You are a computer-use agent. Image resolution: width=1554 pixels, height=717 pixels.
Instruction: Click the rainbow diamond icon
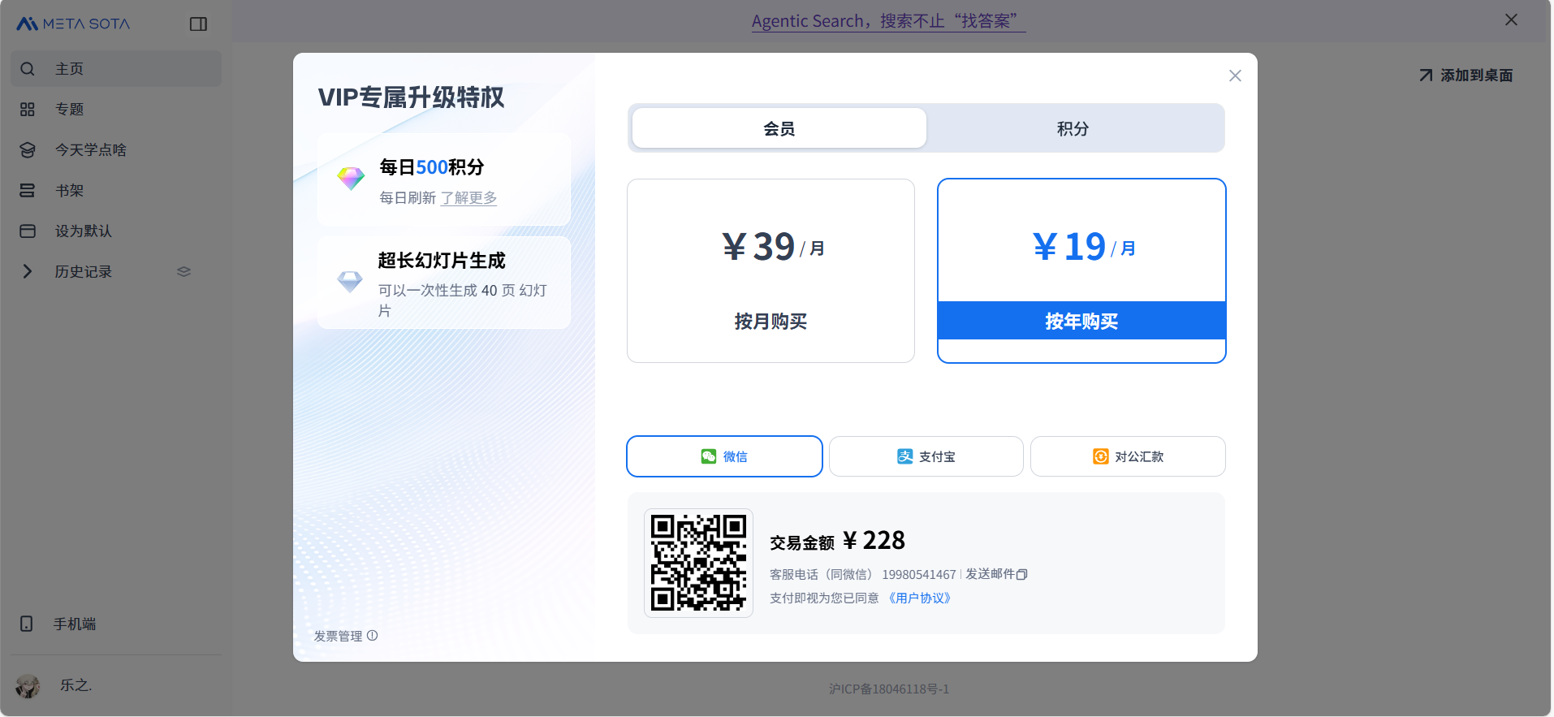click(351, 178)
